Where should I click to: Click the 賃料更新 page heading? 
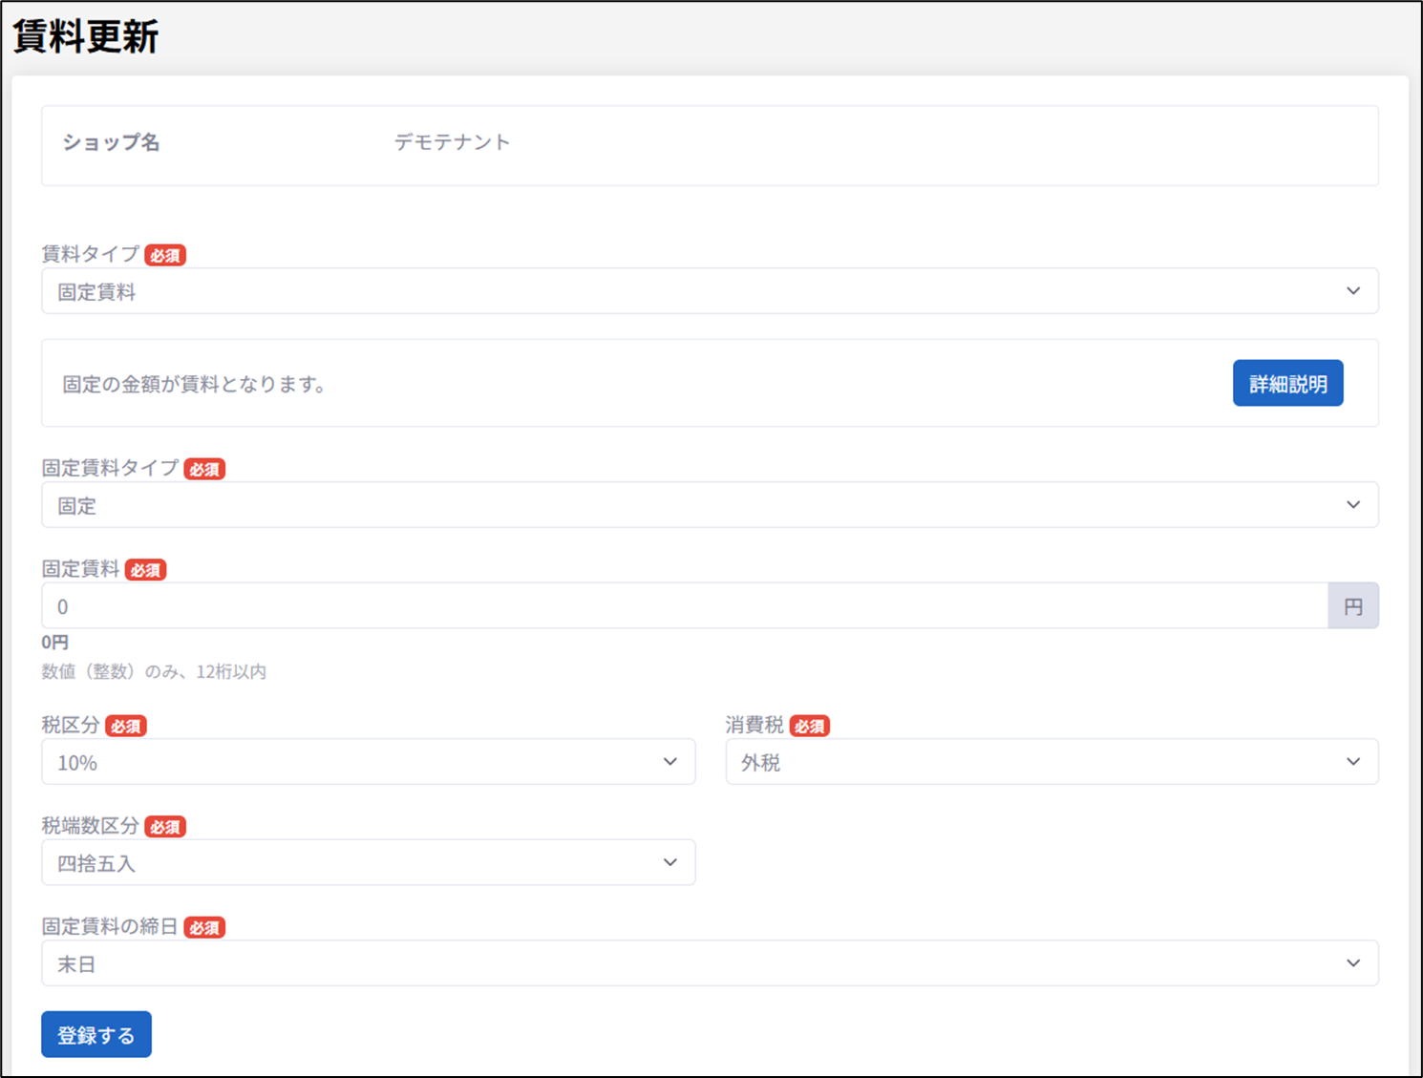pos(86,38)
